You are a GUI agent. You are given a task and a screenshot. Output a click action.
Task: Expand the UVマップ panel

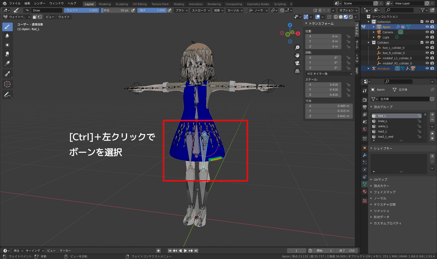pyautogui.click(x=381, y=180)
